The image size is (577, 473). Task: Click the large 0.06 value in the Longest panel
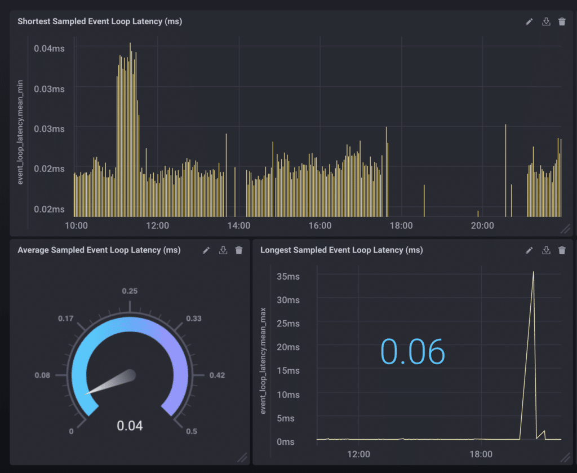coord(413,352)
